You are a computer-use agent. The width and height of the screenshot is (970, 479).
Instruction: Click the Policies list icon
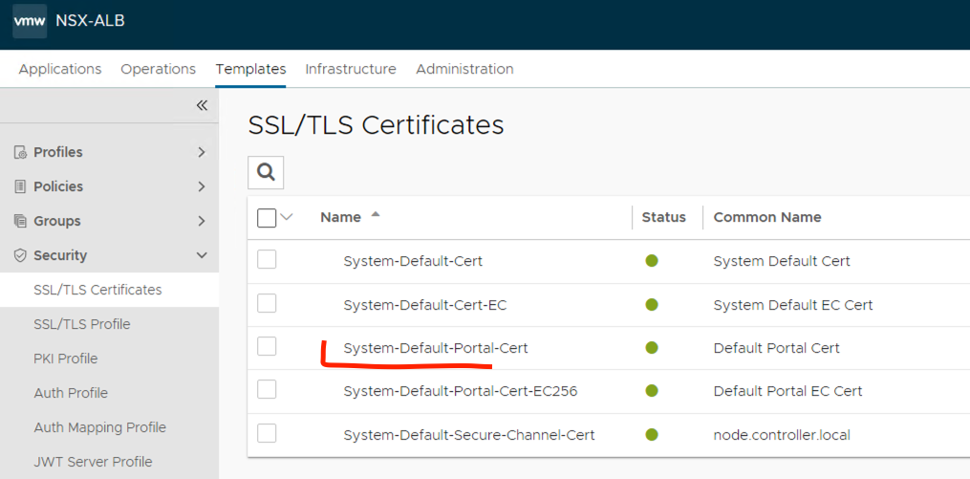pos(20,187)
